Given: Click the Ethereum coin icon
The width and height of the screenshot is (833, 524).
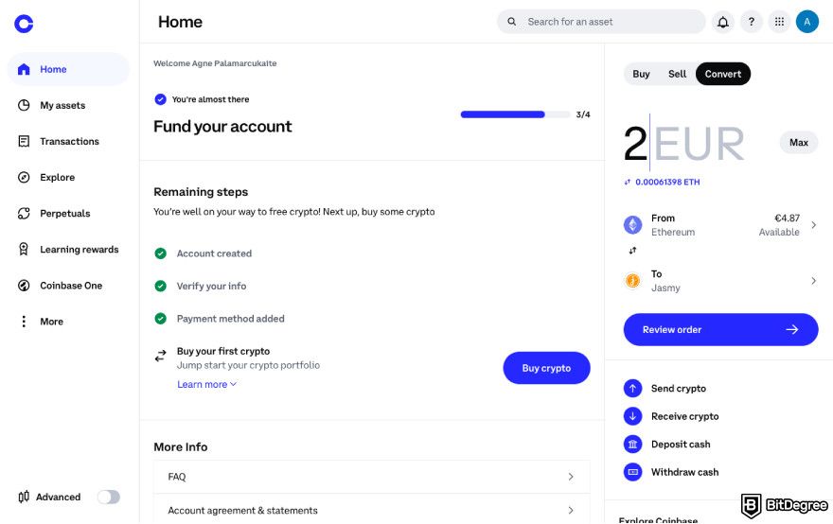Looking at the screenshot, I should pos(632,225).
